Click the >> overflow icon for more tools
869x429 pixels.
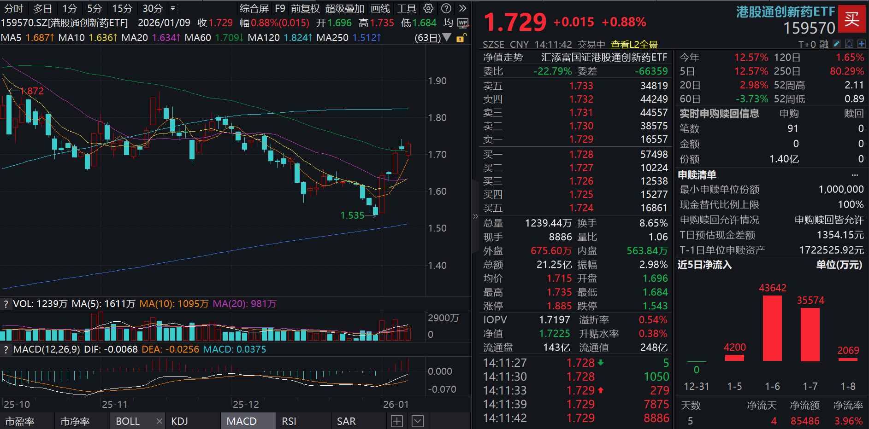[x=462, y=8]
